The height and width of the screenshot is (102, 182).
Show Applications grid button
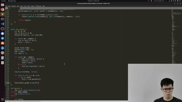click(x=3, y=99)
